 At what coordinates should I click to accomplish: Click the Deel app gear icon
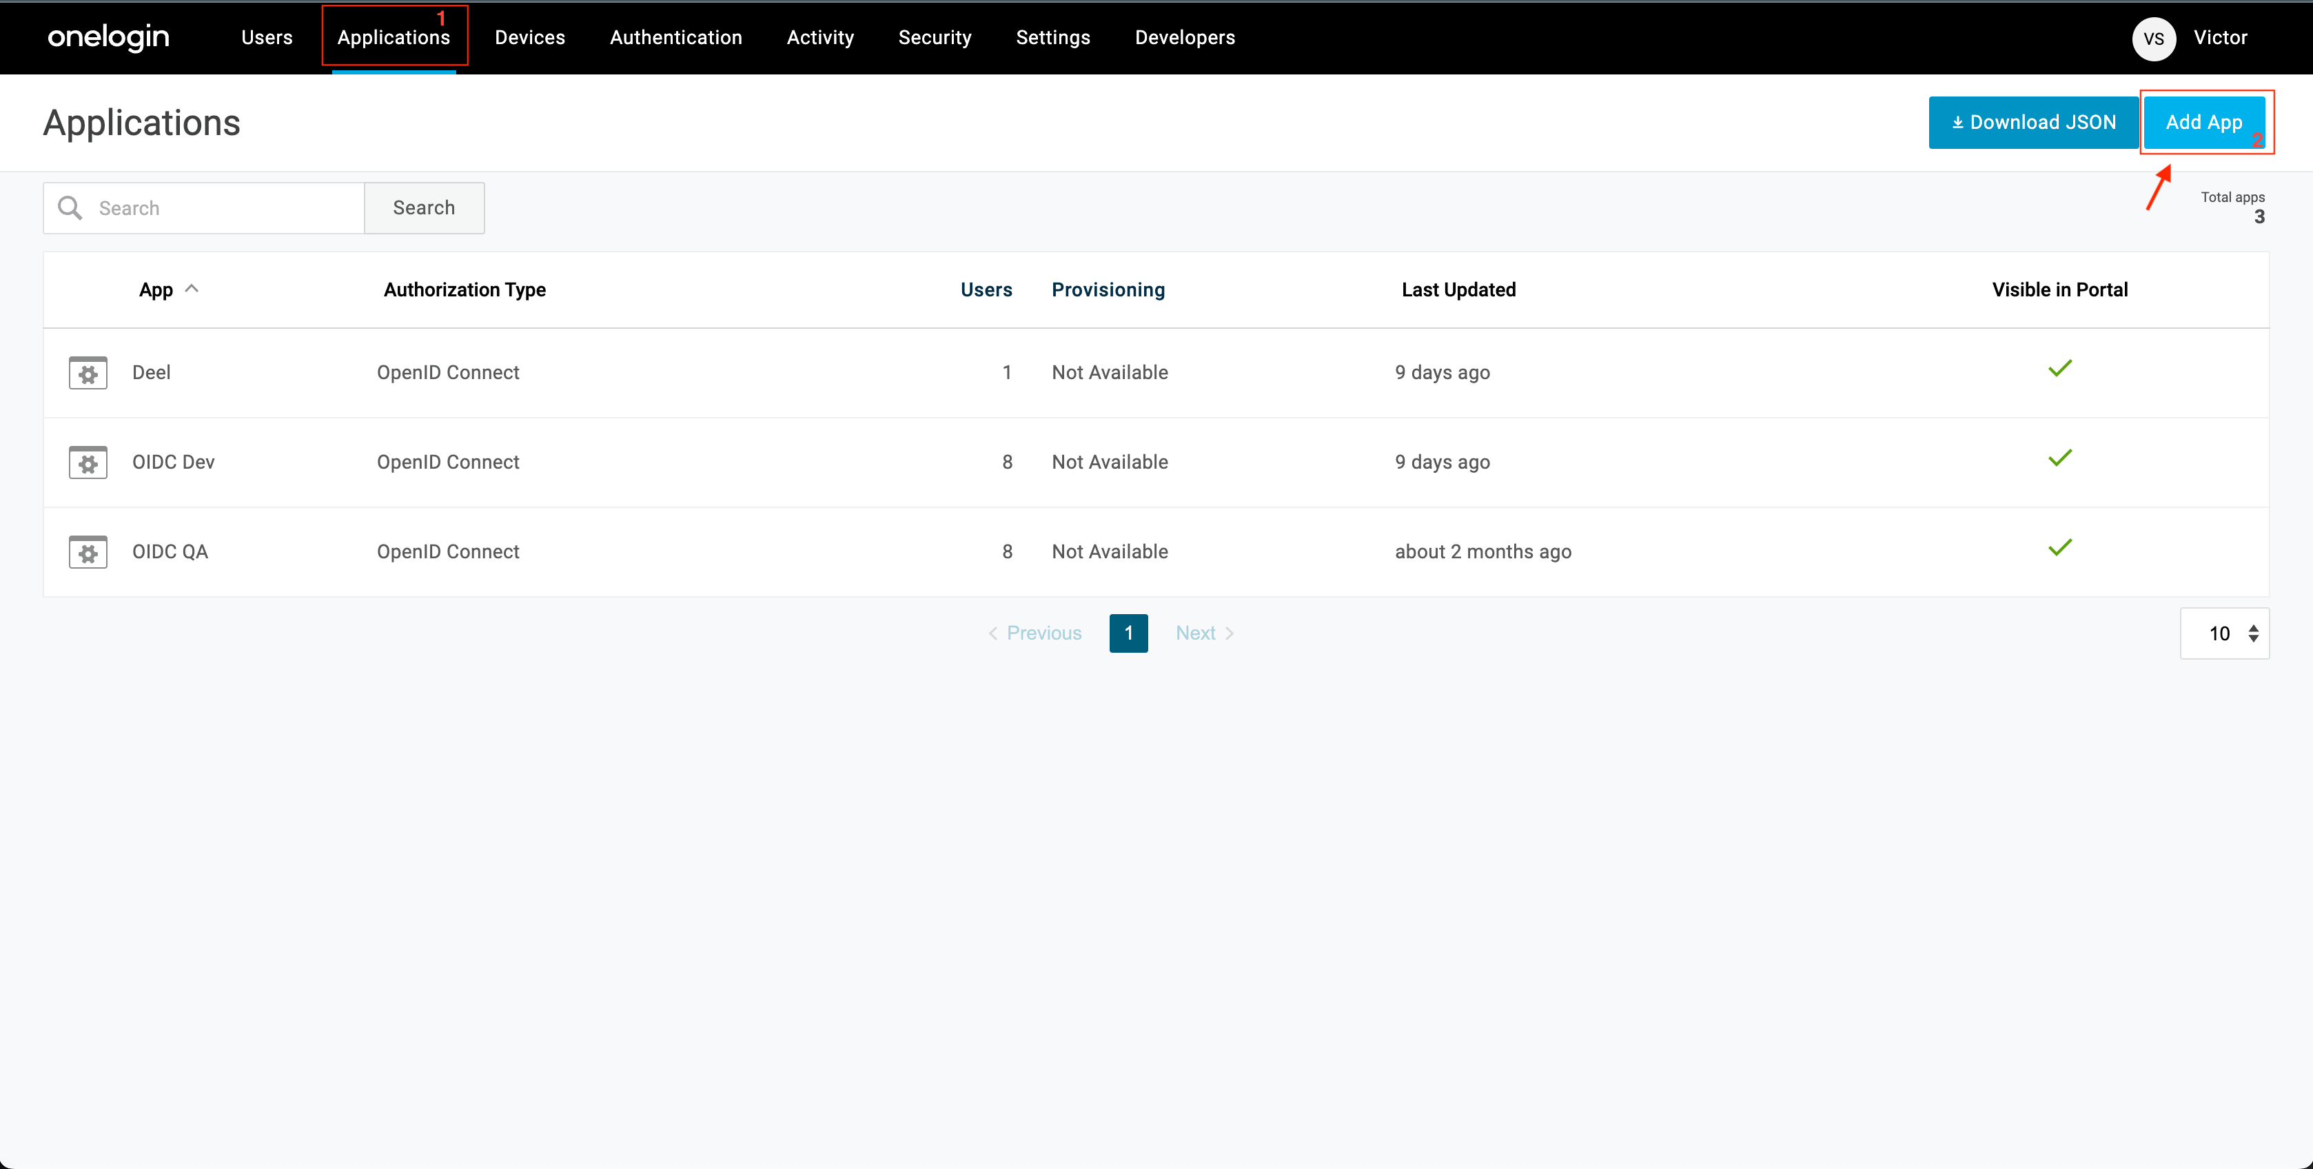click(88, 373)
